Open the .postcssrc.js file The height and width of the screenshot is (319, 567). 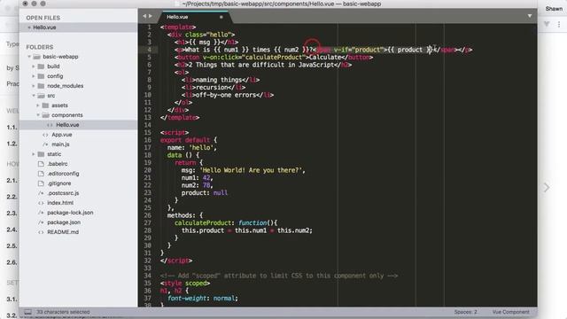click(x=63, y=193)
